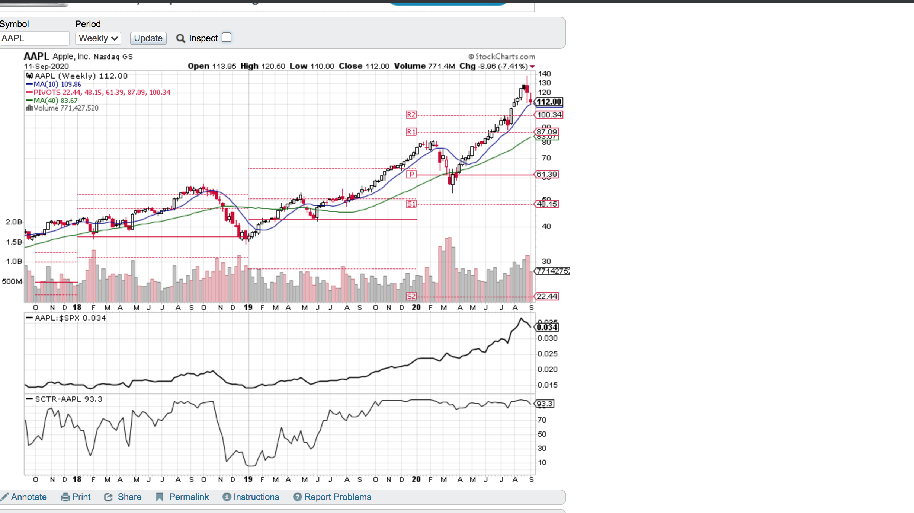Open the Period dropdown set to Weekly
The width and height of the screenshot is (914, 513).
coord(98,38)
